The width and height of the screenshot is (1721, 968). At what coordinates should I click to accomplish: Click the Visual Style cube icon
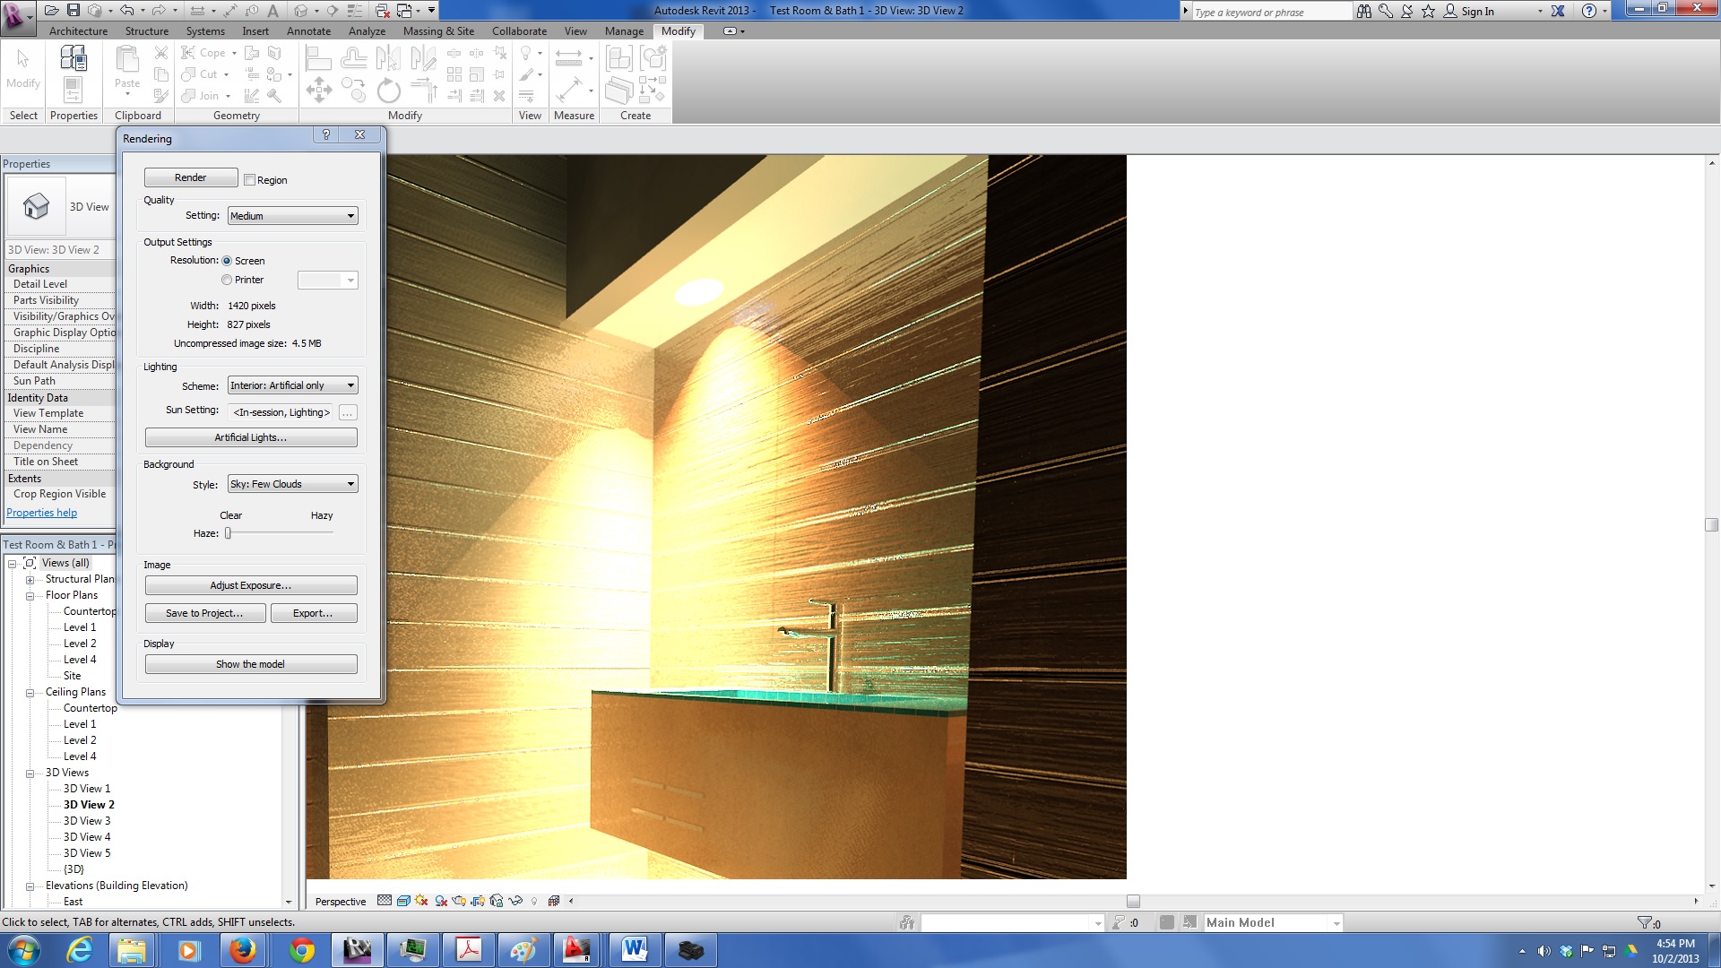403,901
